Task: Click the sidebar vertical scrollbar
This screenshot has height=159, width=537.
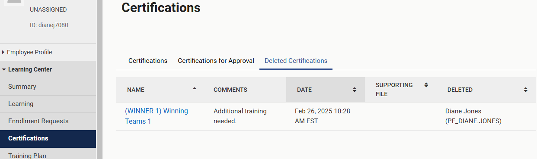Action: pos(100,79)
